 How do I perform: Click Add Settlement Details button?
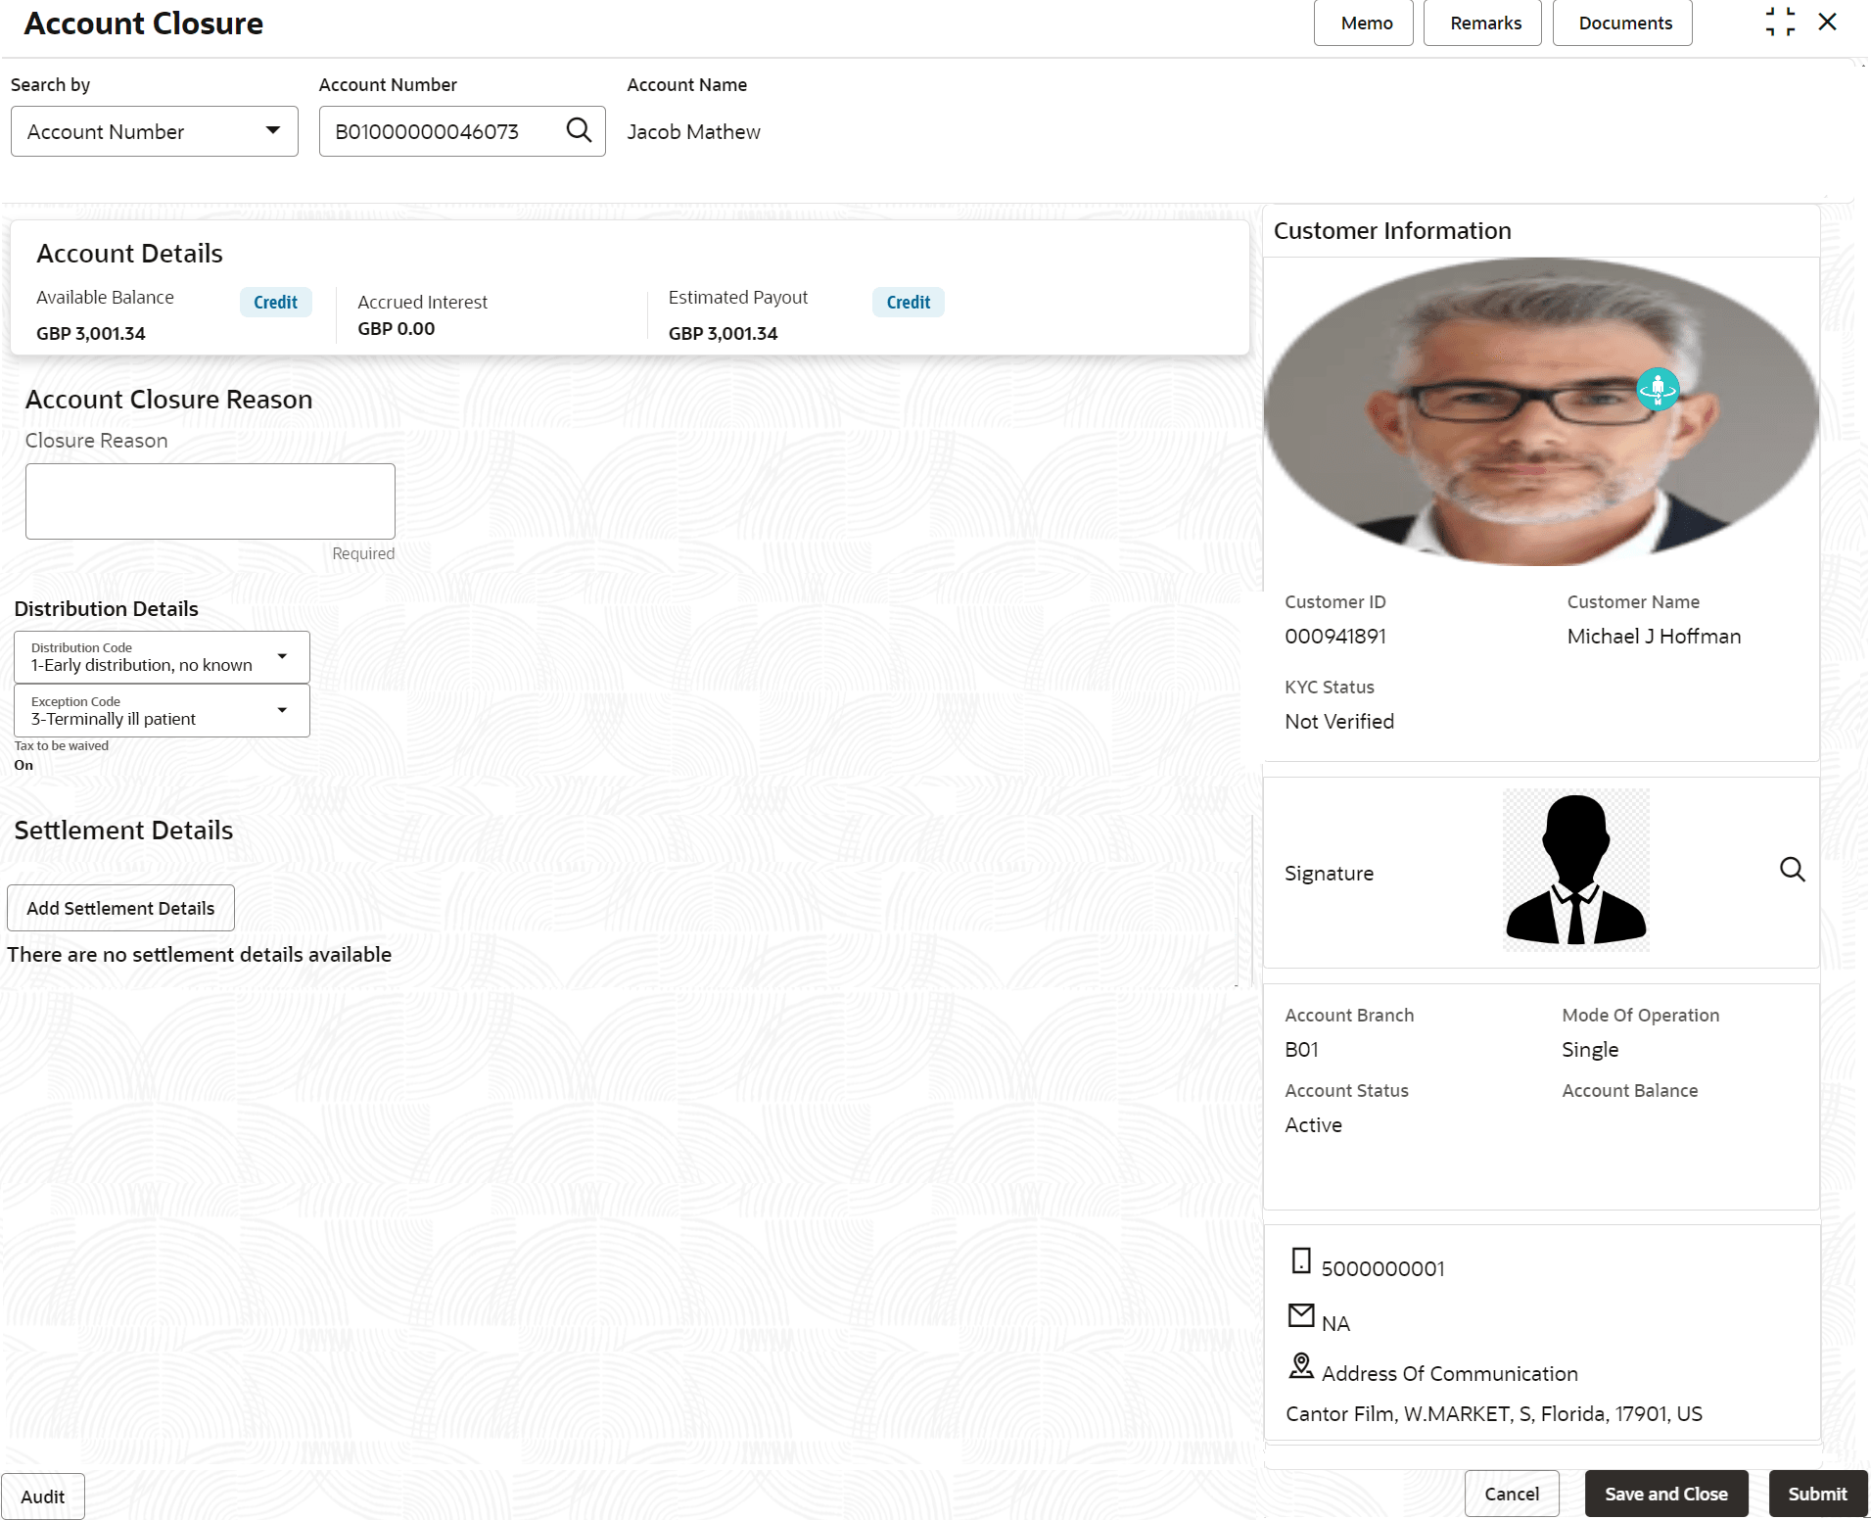pos(120,908)
